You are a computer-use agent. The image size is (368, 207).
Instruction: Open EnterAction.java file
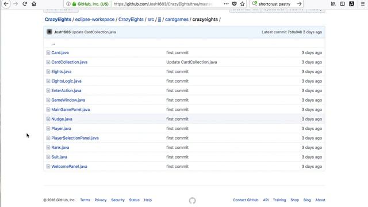tap(67, 91)
